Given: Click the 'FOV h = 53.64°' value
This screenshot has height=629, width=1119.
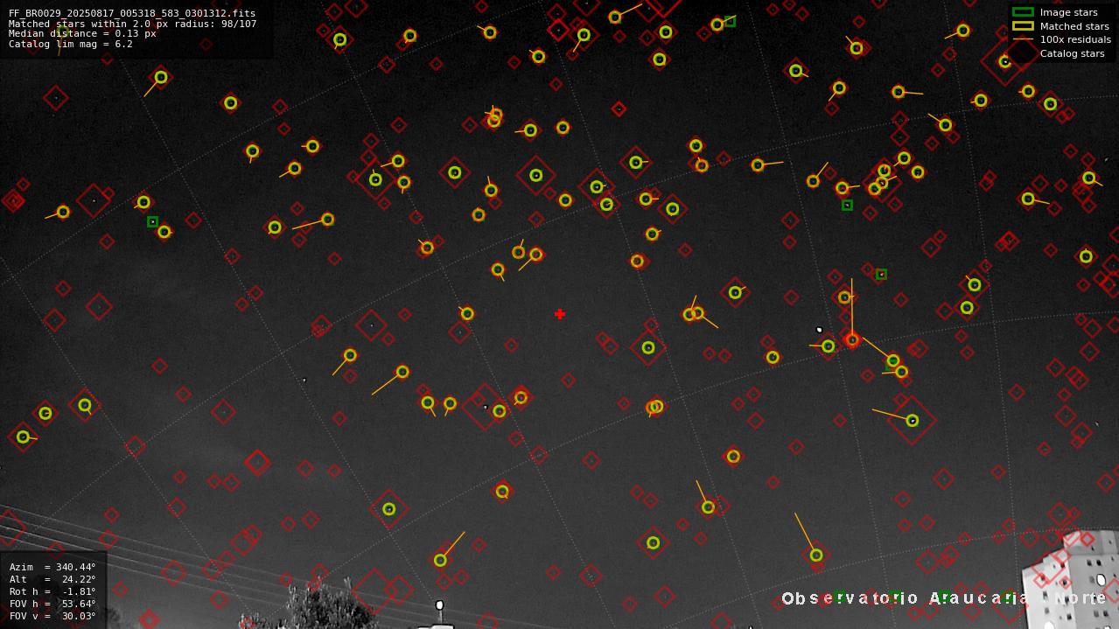Looking at the screenshot, I should coord(52,604).
